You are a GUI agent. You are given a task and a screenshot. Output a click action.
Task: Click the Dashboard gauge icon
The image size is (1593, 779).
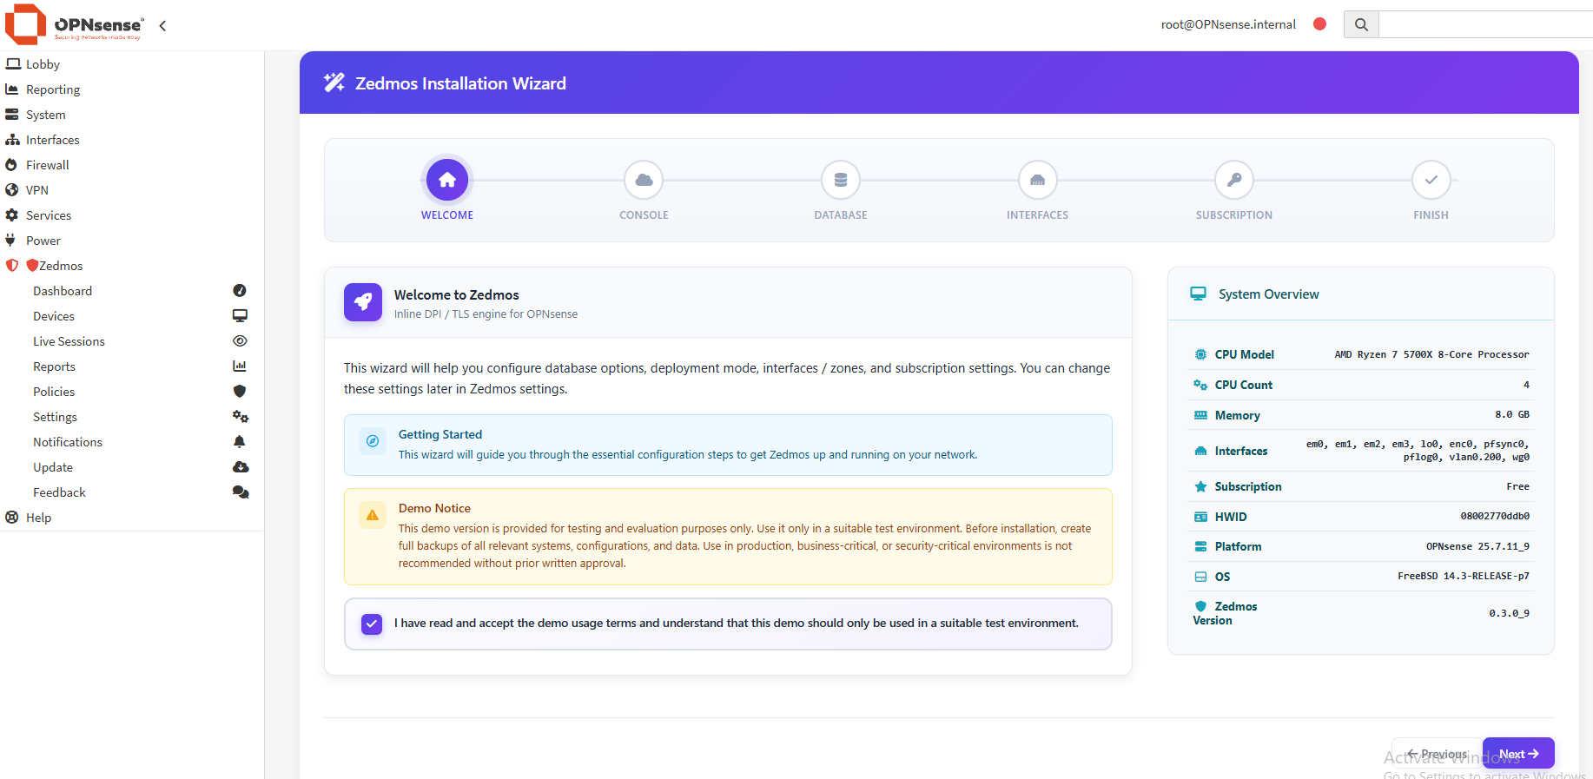[x=240, y=290]
